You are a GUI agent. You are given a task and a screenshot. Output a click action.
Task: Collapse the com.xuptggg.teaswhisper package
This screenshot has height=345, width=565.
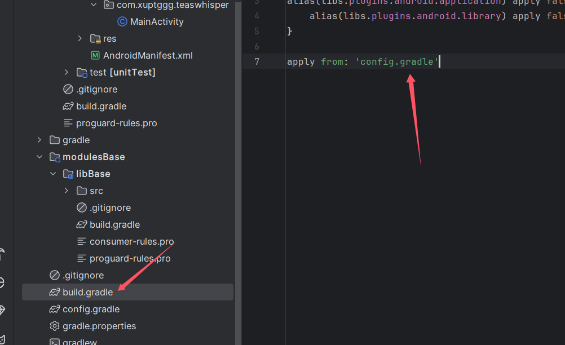coord(94,5)
